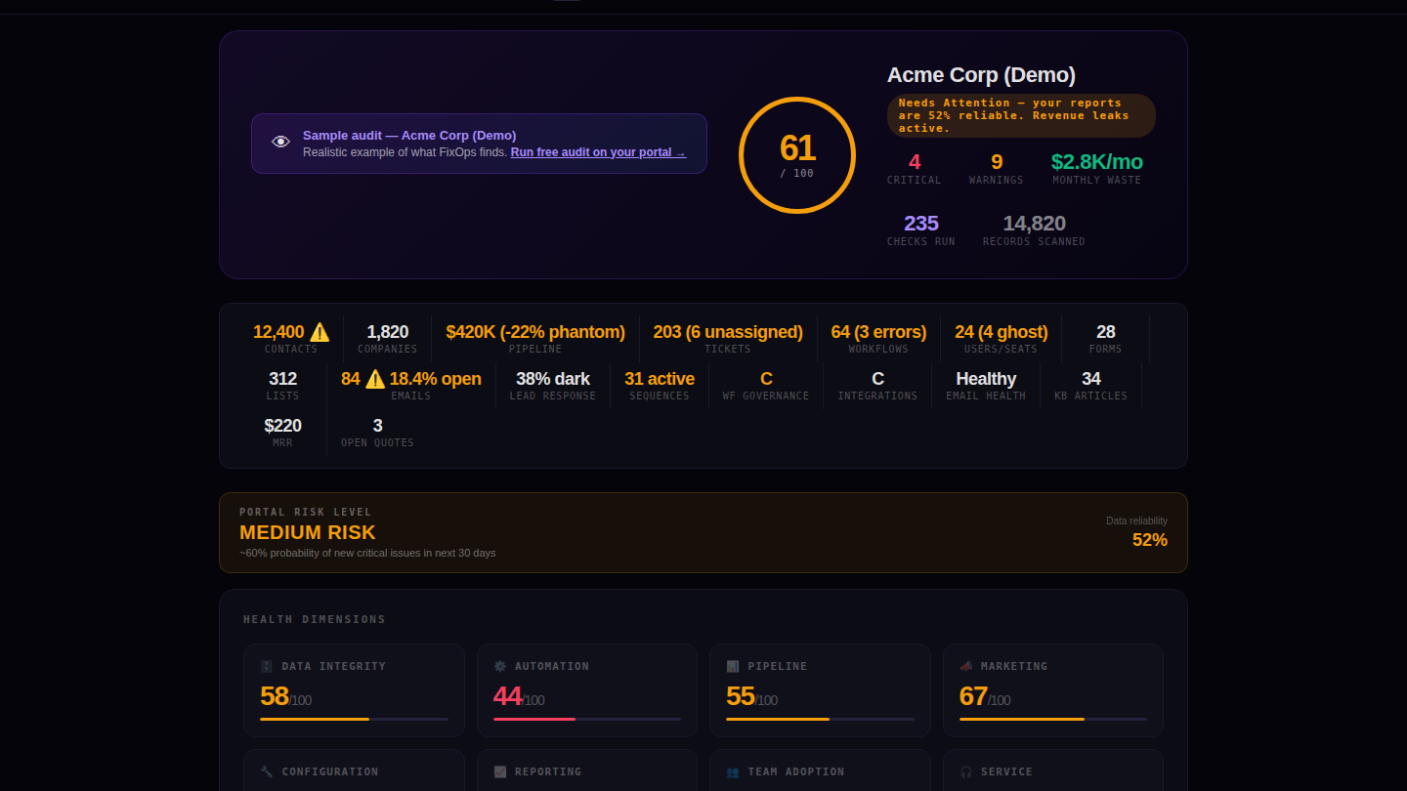Screen dimensions: 1407x791
Task: Click the circular 61 / 100 health score gauge
Action: tap(797, 155)
